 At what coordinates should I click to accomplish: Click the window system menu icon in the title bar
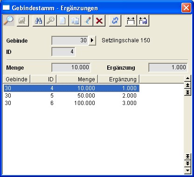coord(6,7)
